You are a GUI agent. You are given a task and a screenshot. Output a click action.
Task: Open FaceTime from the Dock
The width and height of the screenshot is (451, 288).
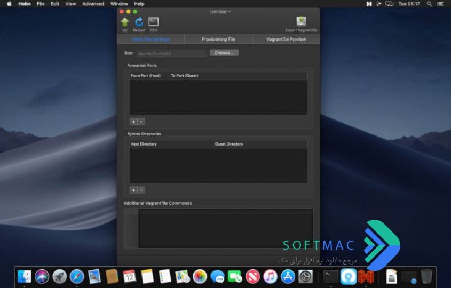pyautogui.click(x=235, y=277)
